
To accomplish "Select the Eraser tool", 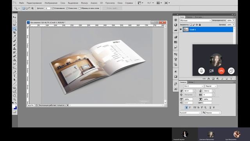I will (x=14, y=56).
